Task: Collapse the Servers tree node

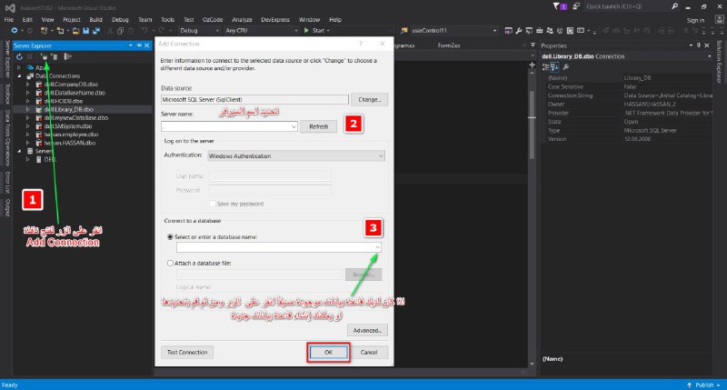Action: click(19, 151)
